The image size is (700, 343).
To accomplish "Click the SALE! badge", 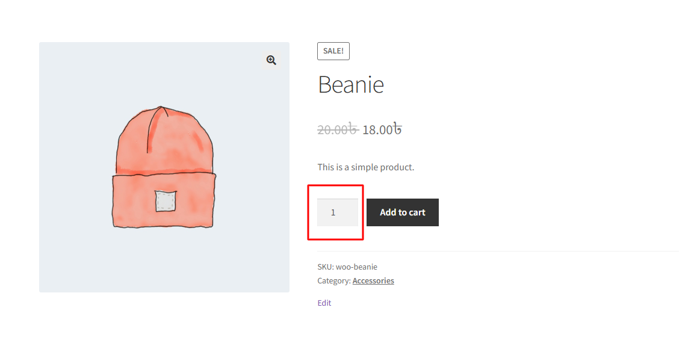I will [333, 51].
